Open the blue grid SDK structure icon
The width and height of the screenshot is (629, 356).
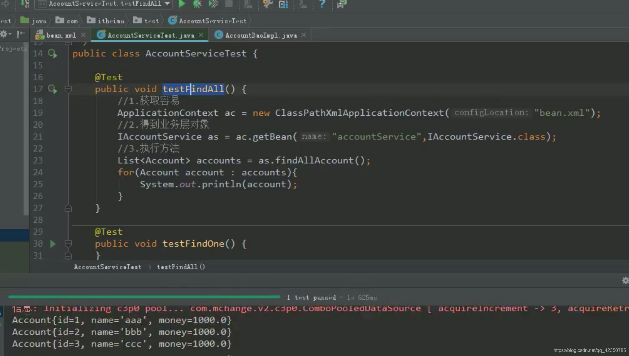283,4
